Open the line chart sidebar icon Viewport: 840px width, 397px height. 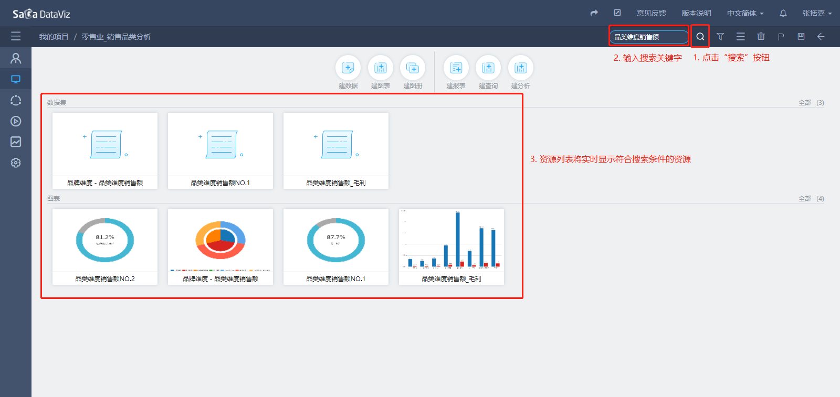click(16, 142)
